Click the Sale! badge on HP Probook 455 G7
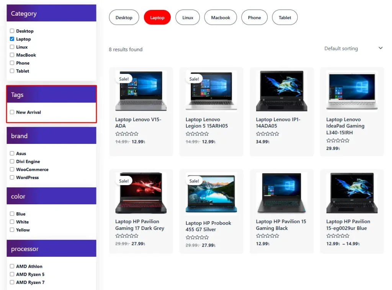The image size is (392, 290). (194, 181)
